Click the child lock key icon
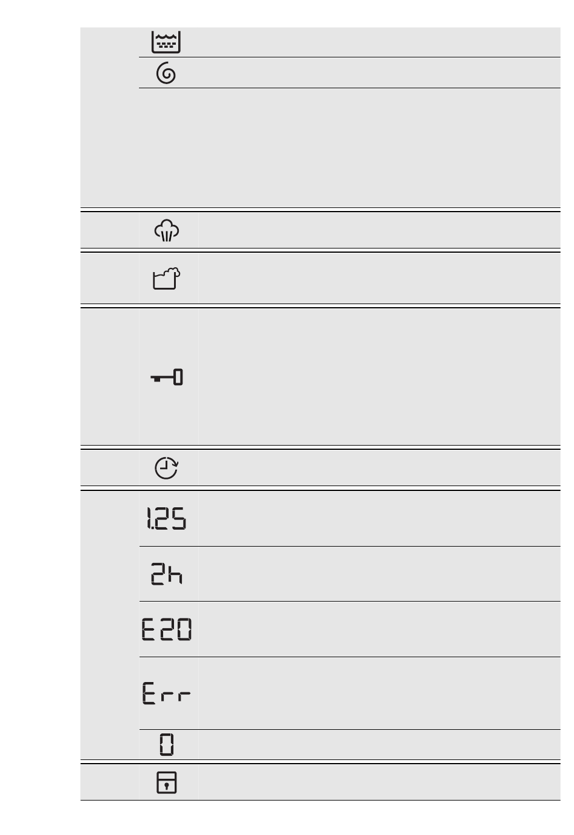574x835 pixels. [167, 378]
